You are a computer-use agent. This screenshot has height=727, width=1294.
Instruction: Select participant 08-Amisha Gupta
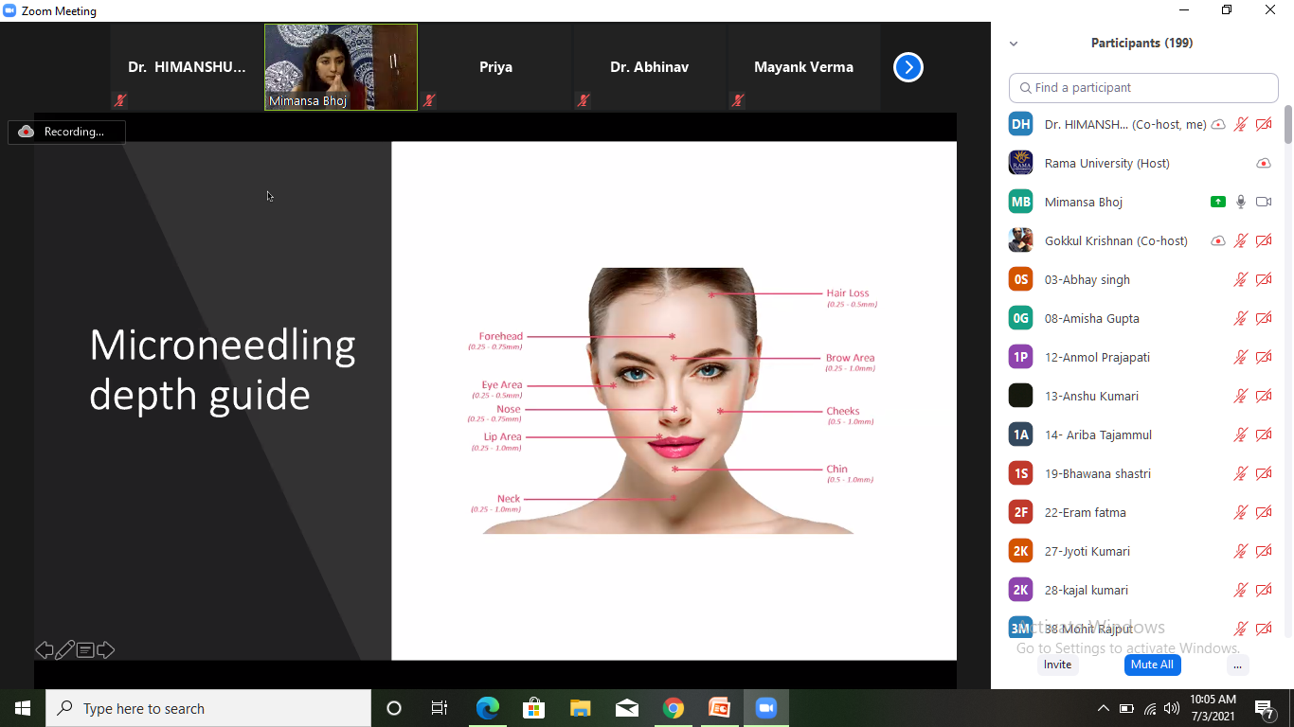tap(1141, 319)
